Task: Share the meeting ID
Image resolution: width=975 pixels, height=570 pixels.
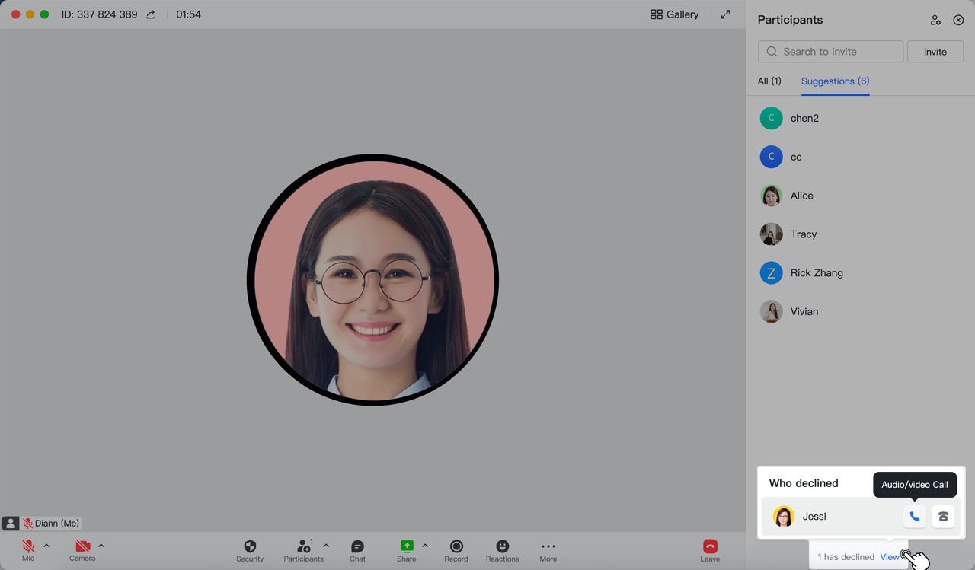Action: 150,14
